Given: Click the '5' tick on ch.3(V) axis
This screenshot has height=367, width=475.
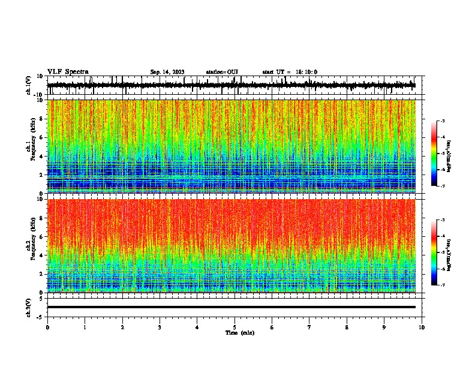Looking at the screenshot, I should 41,299.
